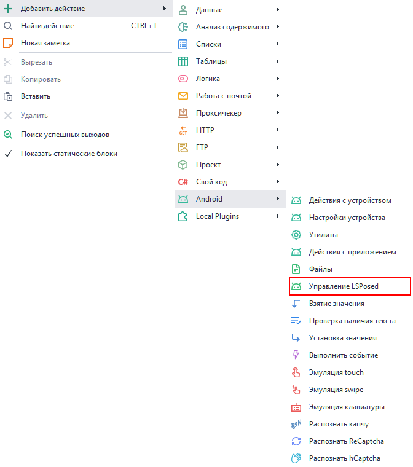The width and height of the screenshot is (413, 467).
Task: Click the ReCaptcha refresh arrows icon
Action: pos(296,441)
